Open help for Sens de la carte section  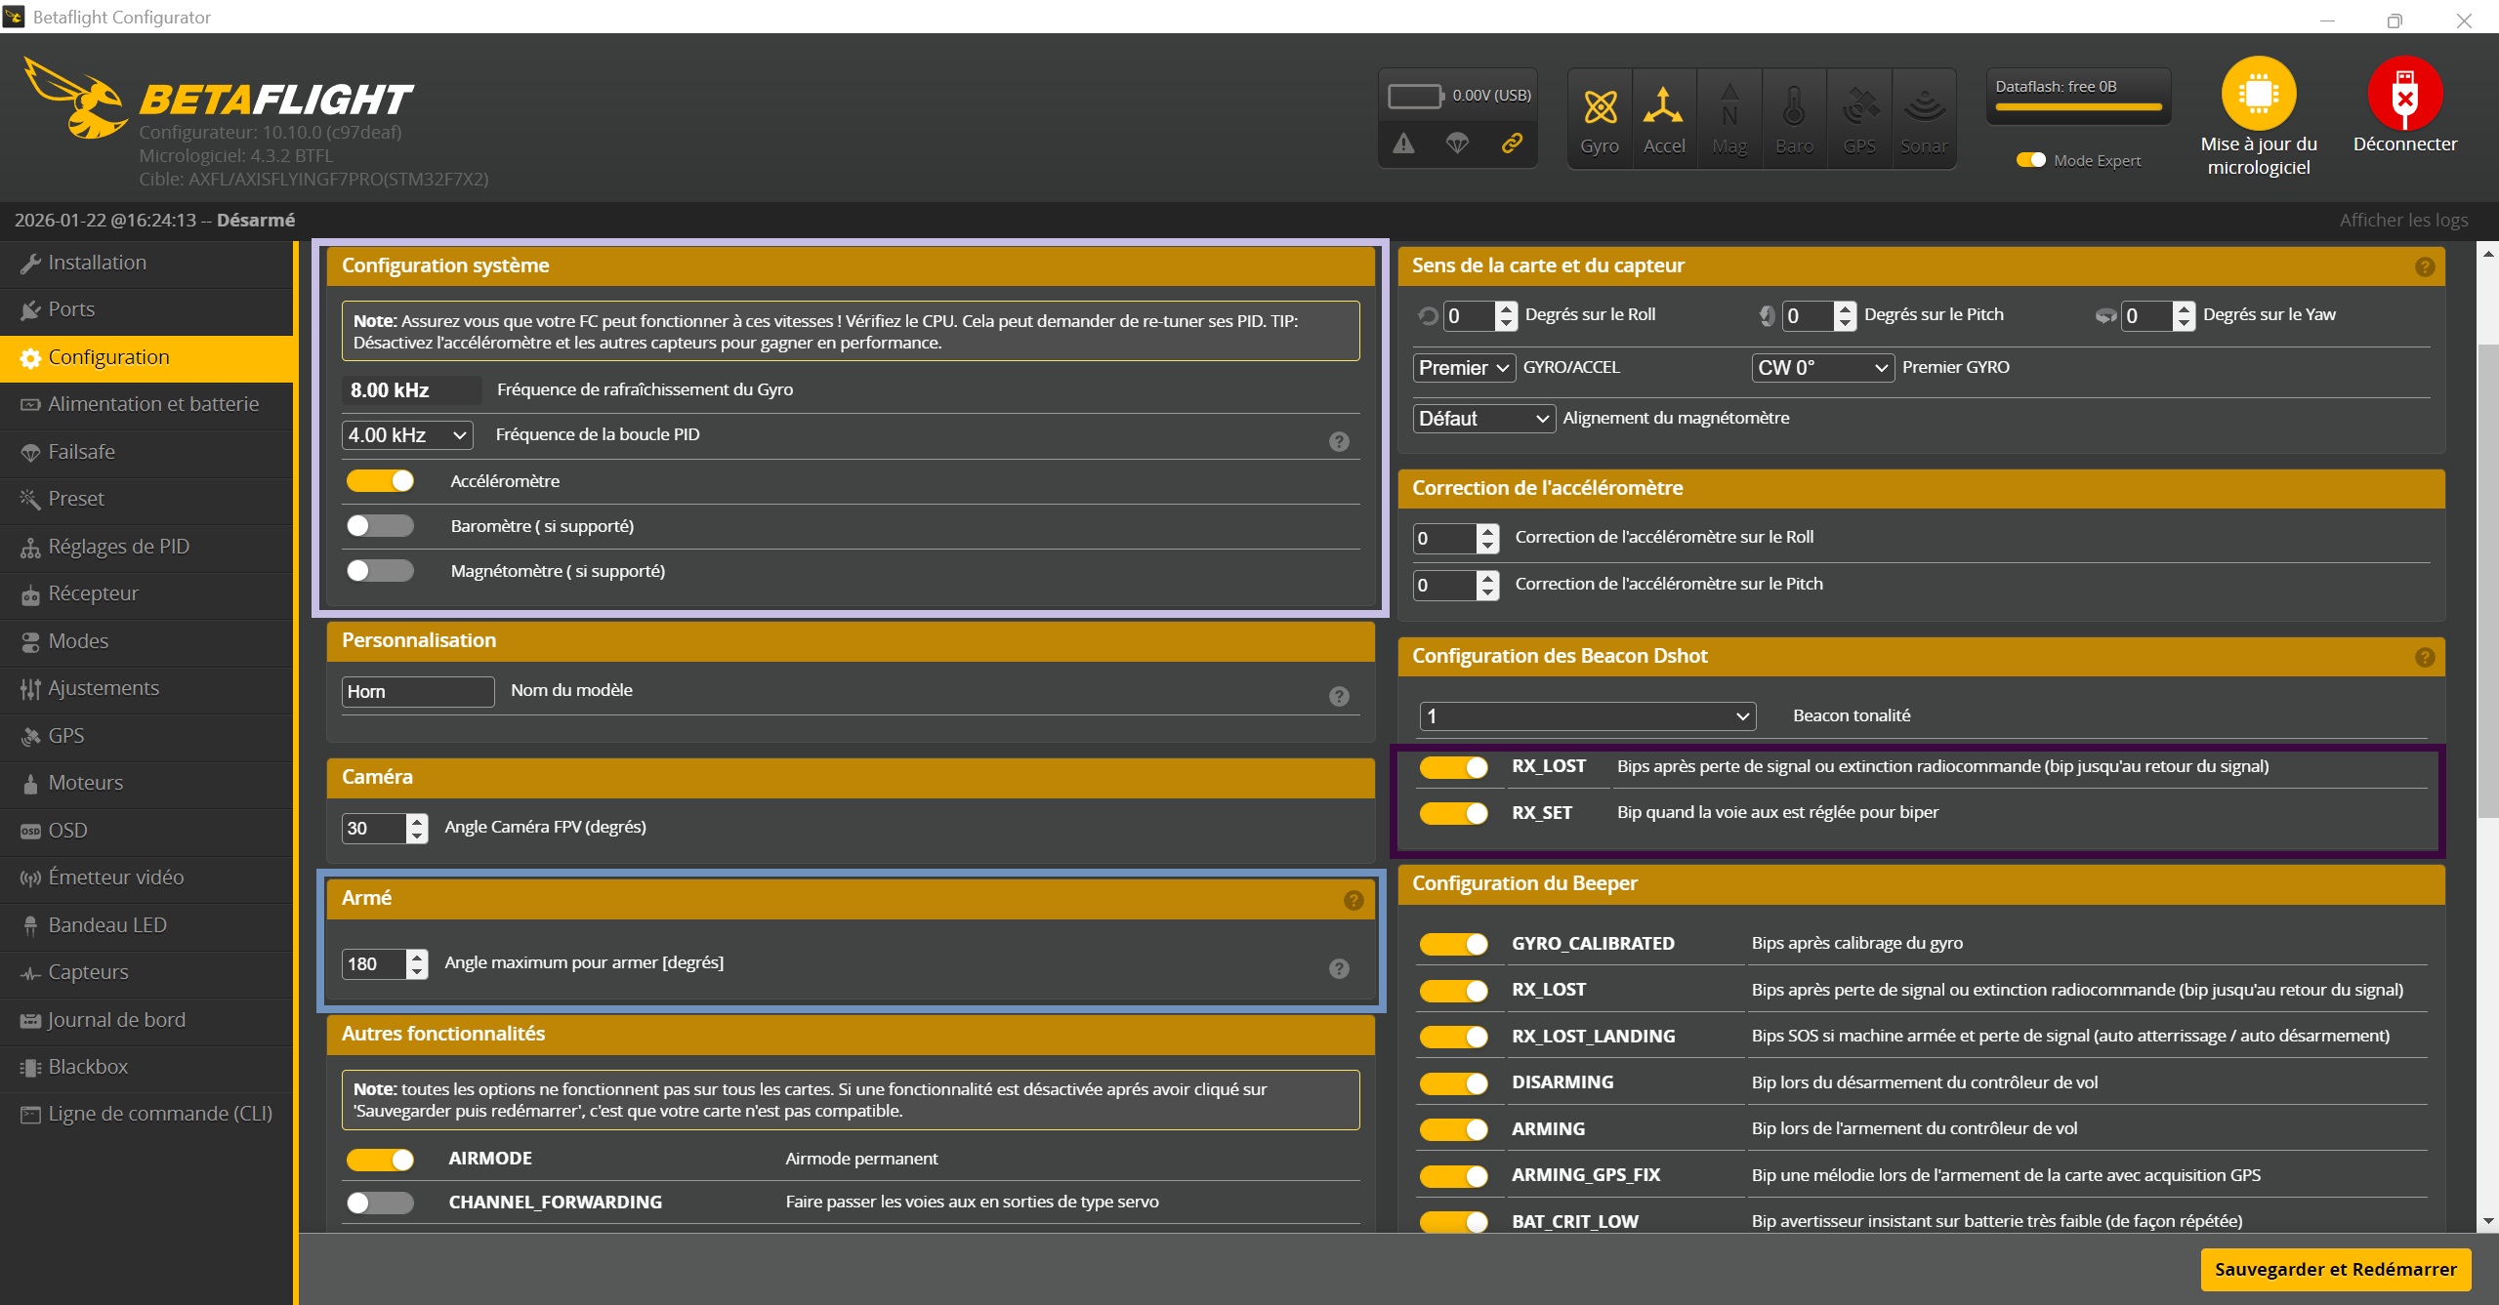pyautogui.click(x=2424, y=266)
